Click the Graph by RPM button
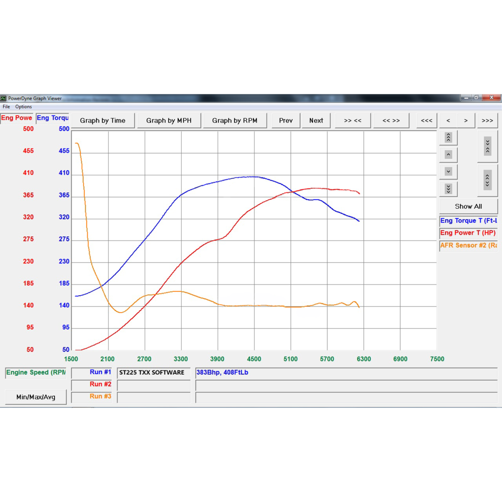The image size is (502, 502). (x=235, y=120)
